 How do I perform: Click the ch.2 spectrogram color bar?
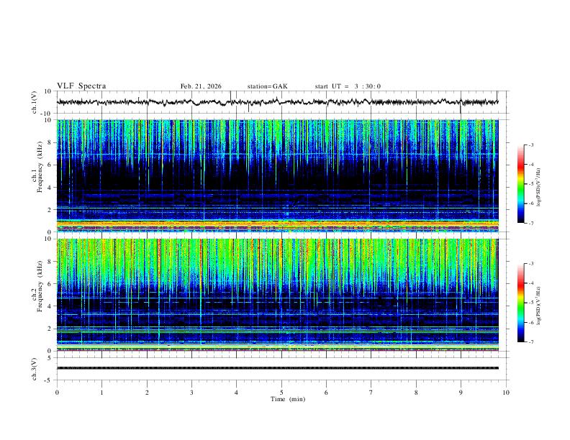tap(520, 303)
